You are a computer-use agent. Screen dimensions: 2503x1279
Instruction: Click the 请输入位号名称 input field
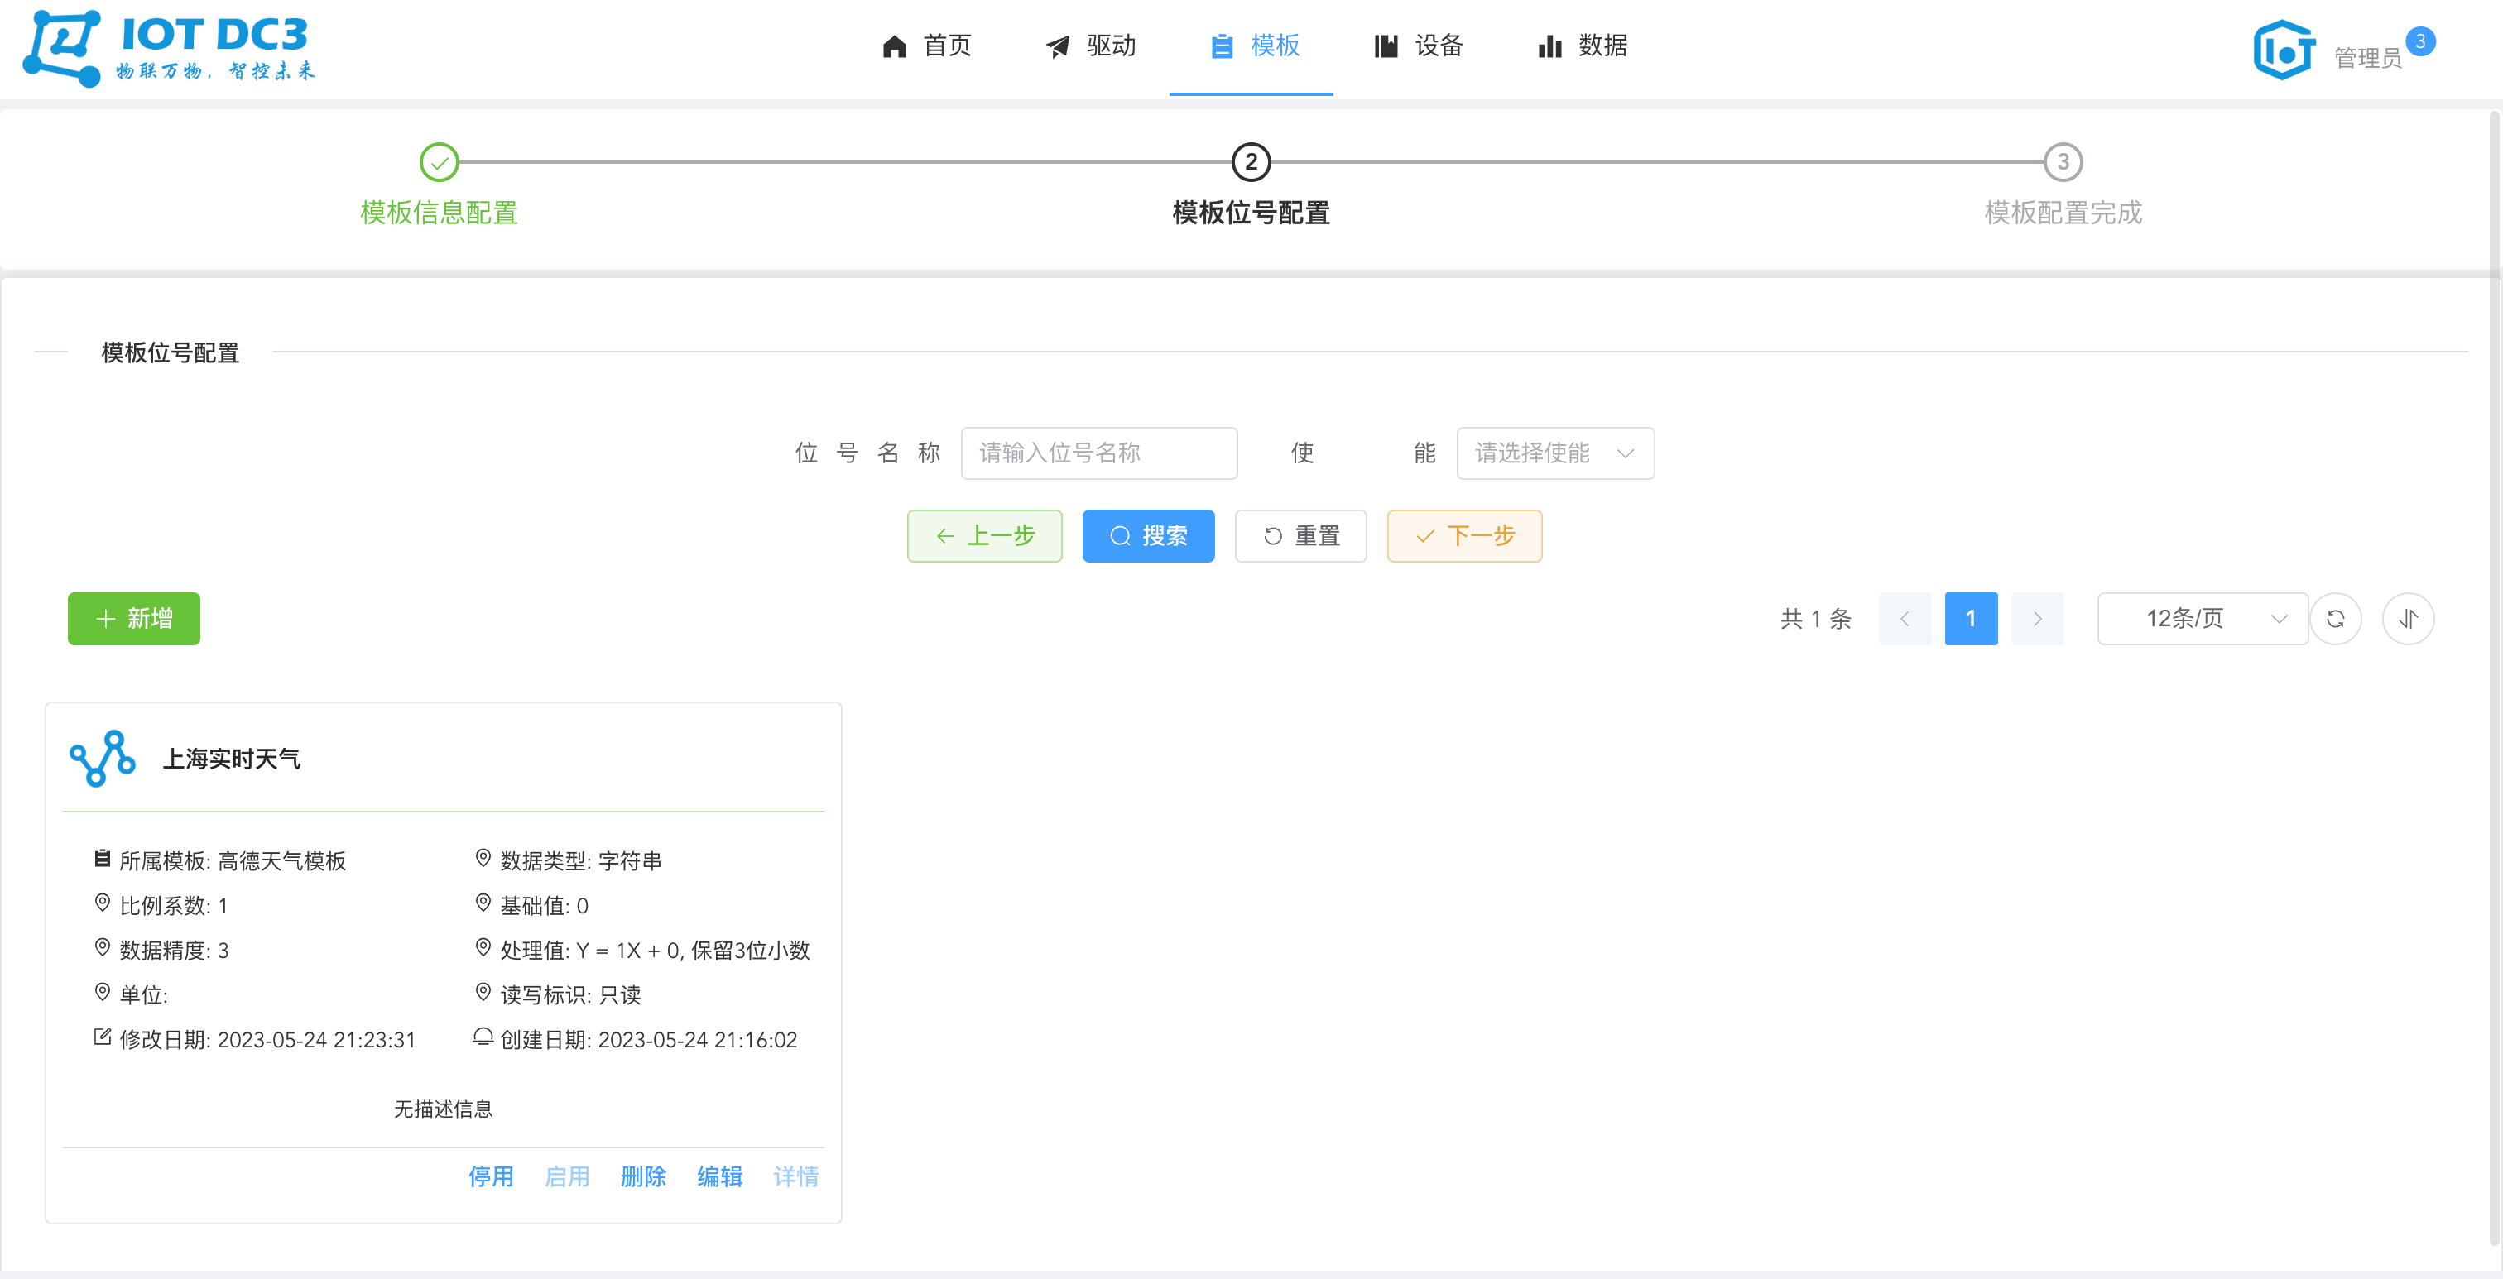(x=1099, y=453)
